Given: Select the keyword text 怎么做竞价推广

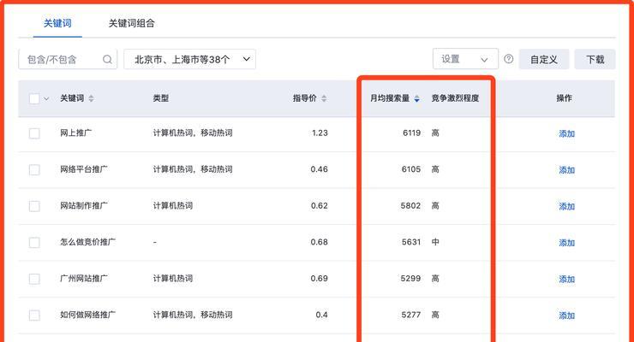Looking at the screenshot, I should (87, 242).
